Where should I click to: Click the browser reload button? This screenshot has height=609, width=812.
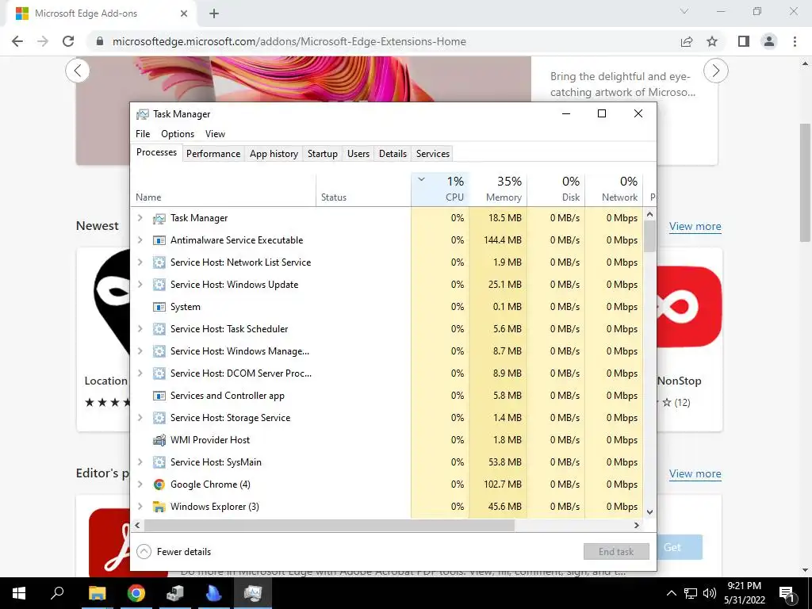point(68,41)
